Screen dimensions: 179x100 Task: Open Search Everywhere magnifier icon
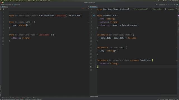pyautogui.click(x=174, y=5)
